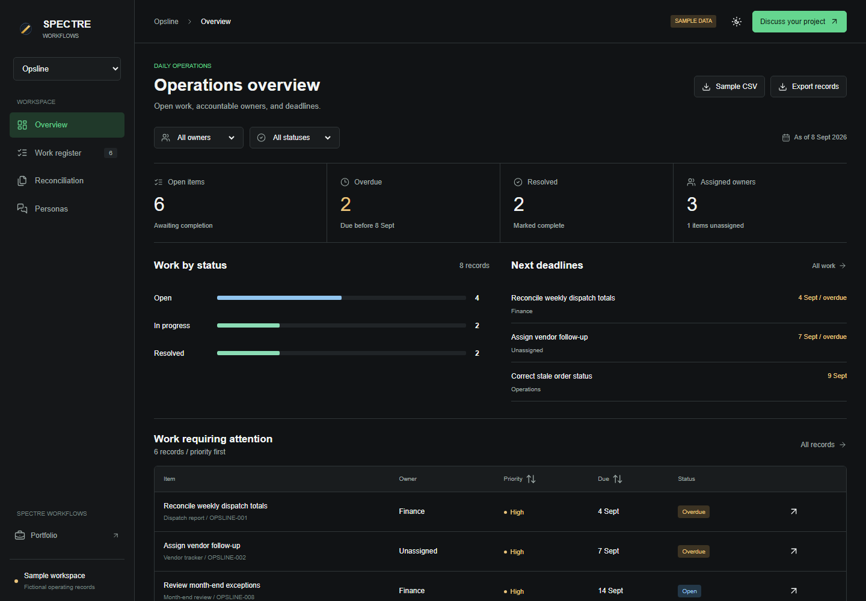Sort table by Due column arrows
This screenshot has width=866, height=601.
pyautogui.click(x=618, y=479)
